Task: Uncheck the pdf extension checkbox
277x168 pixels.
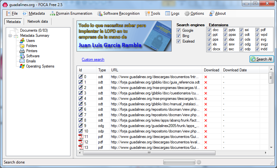Action: click(257, 30)
